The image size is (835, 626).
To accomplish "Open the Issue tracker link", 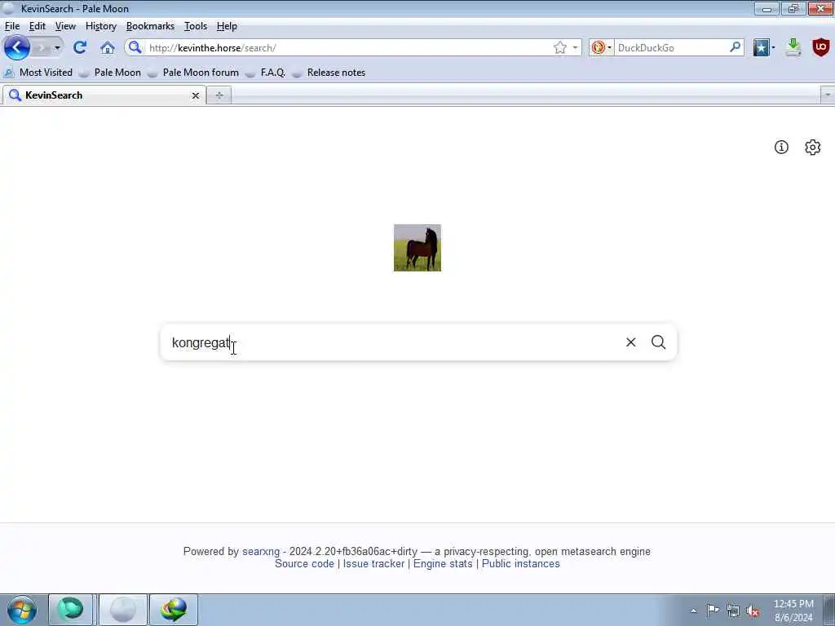I will (x=373, y=564).
